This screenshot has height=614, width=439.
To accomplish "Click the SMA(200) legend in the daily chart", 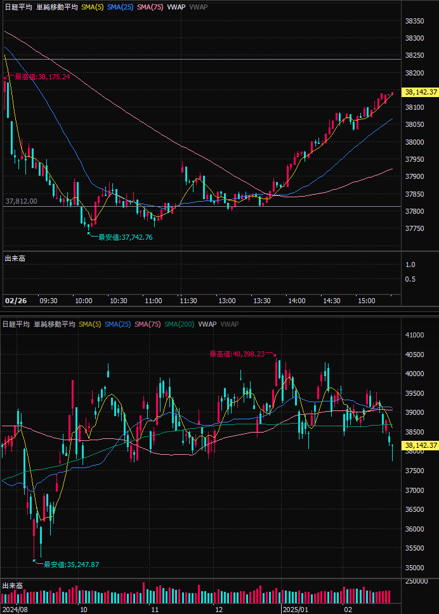I will click(x=180, y=324).
